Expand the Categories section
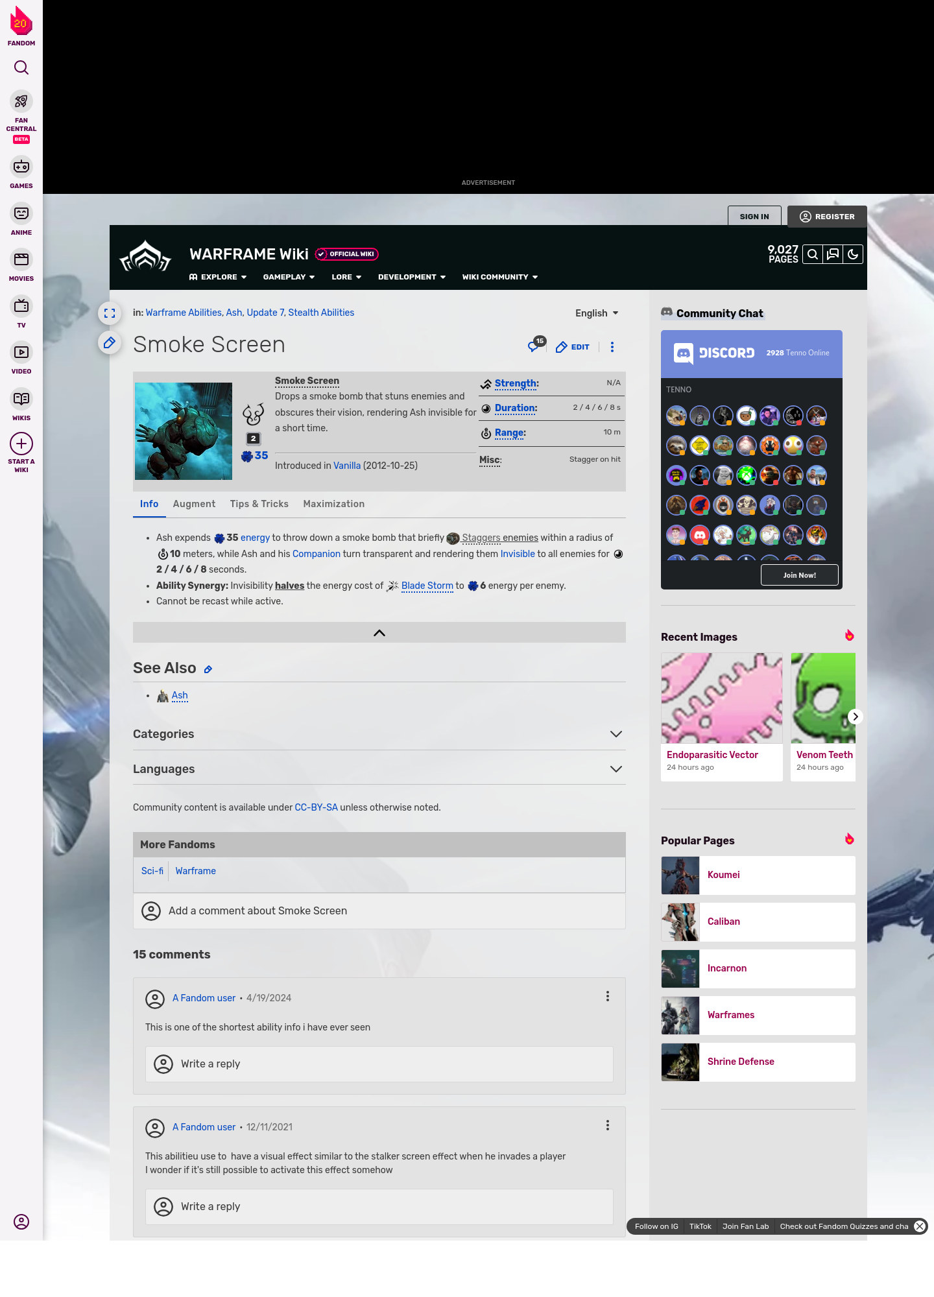 pyautogui.click(x=379, y=734)
